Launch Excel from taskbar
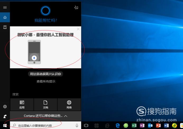The width and height of the screenshot is (183, 129). pyautogui.click(x=134, y=126)
